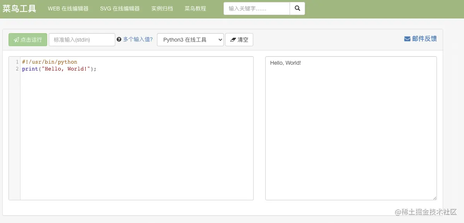Go to 菜鸟教程 in the navbar
The width and height of the screenshot is (464, 223).
coord(195,8)
